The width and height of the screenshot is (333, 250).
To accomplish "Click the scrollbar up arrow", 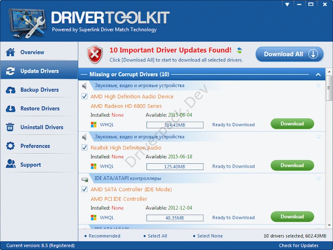I will (x=329, y=72).
